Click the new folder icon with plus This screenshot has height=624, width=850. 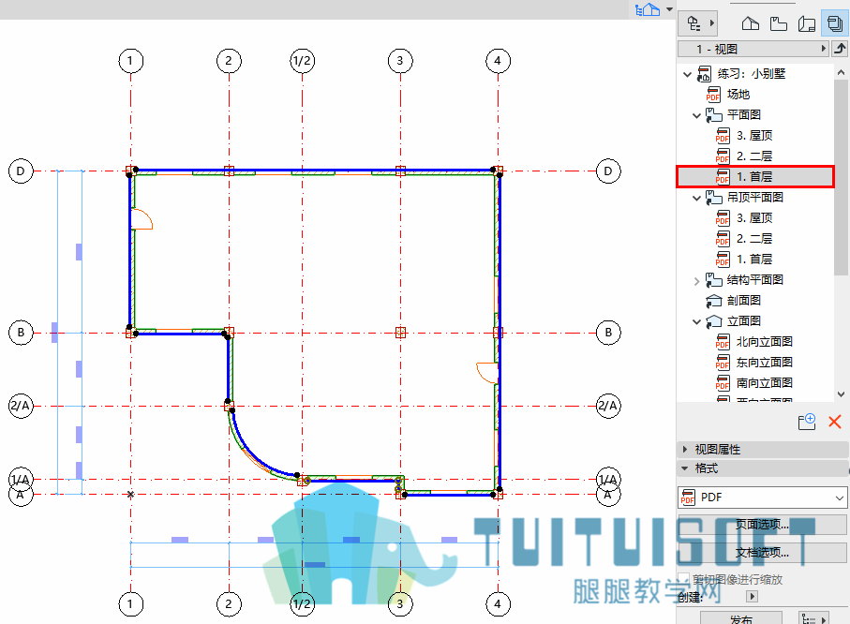[807, 422]
